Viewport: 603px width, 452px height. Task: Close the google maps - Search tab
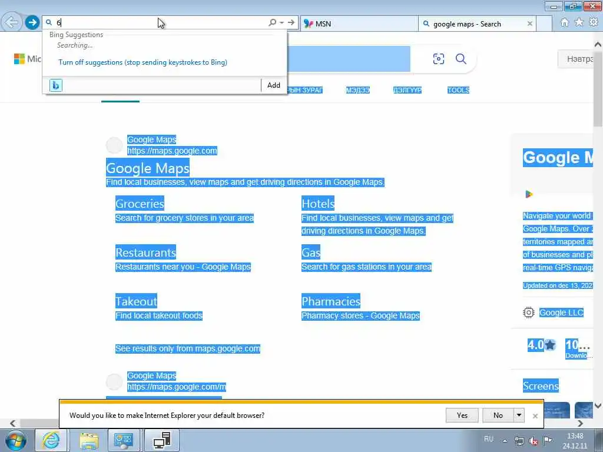click(529, 24)
